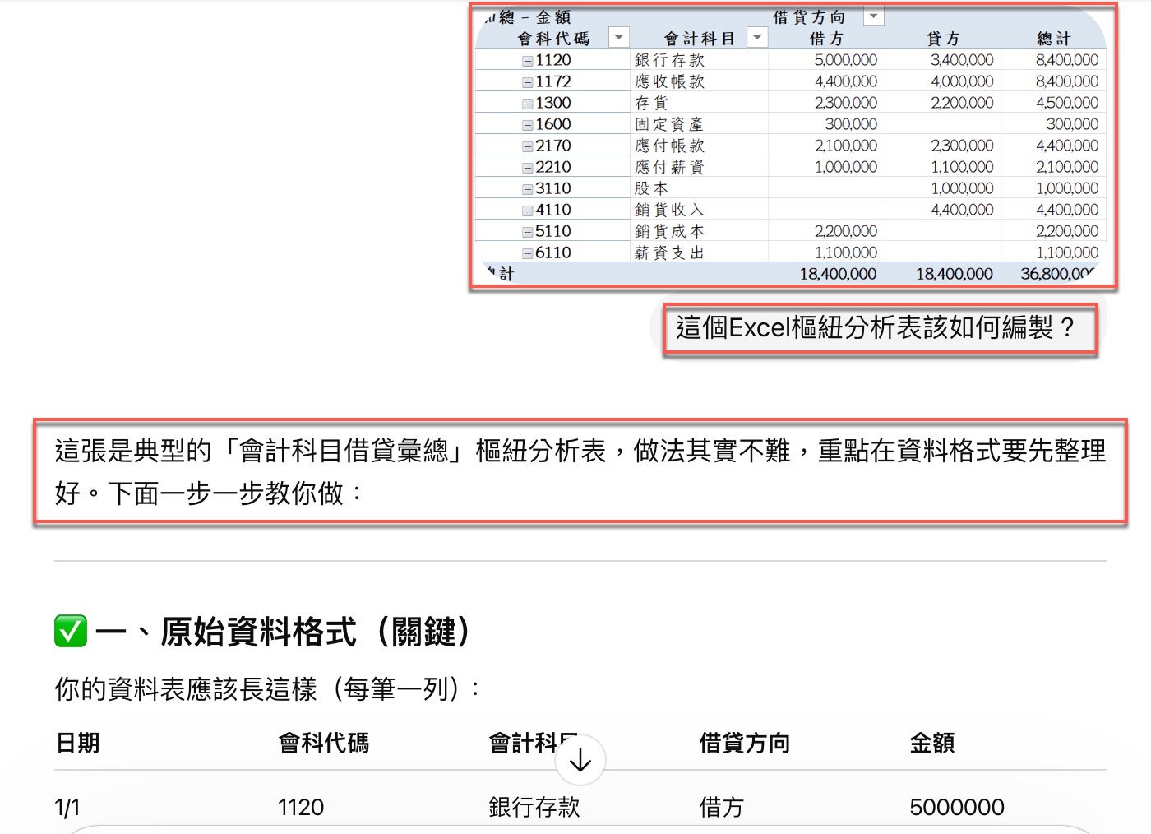Open the 會科代碼 column filter dropdown
This screenshot has height=834, width=1151.
point(617,37)
